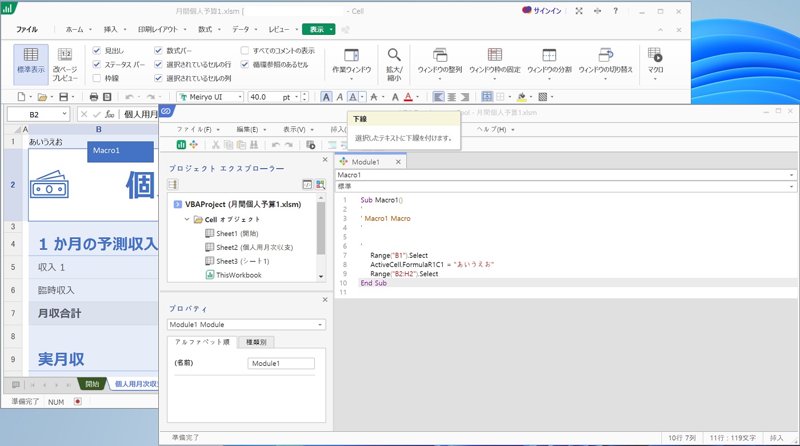Open the 作業ウィンドウ task pane menu
Screen dimensions: 800x446
[351, 65]
